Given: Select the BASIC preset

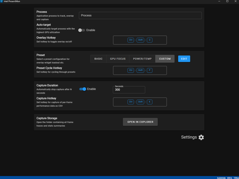Looking at the screenshot, I should click(98, 59).
